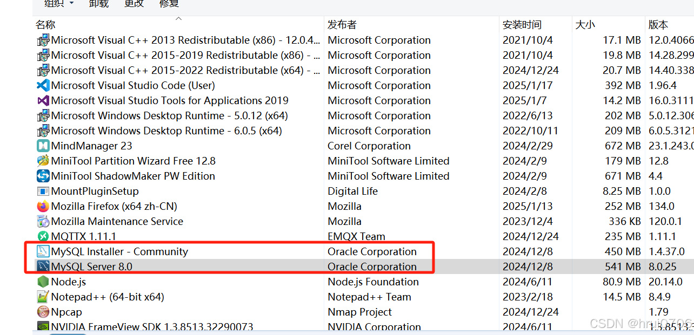The width and height of the screenshot is (694, 335).
Task: Select MiniTool ShadowMaker PW Edition name
Action: pos(133,176)
